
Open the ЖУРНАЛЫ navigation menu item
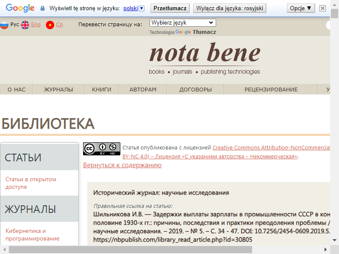(x=58, y=89)
